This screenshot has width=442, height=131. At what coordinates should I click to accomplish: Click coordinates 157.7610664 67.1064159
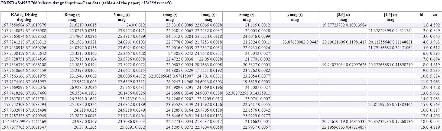(24, 70)
